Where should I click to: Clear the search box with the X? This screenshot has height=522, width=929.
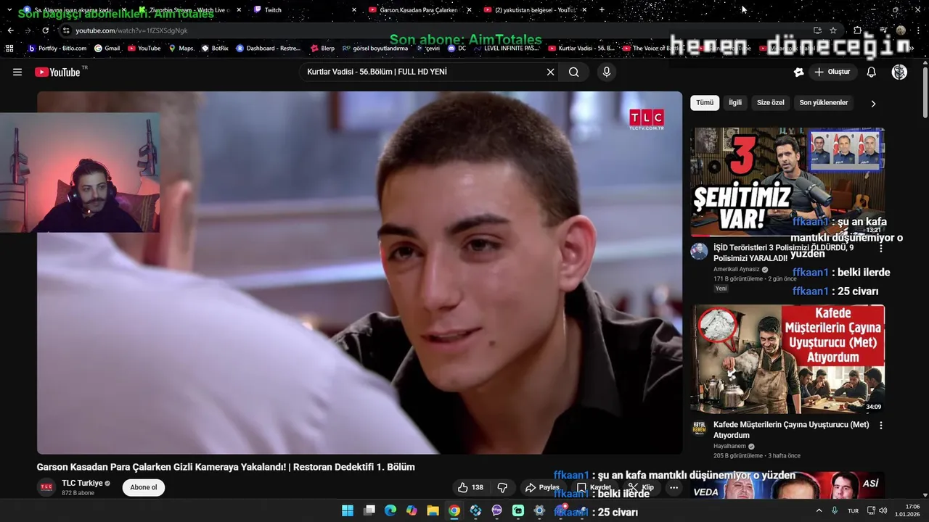tap(550, 72)
